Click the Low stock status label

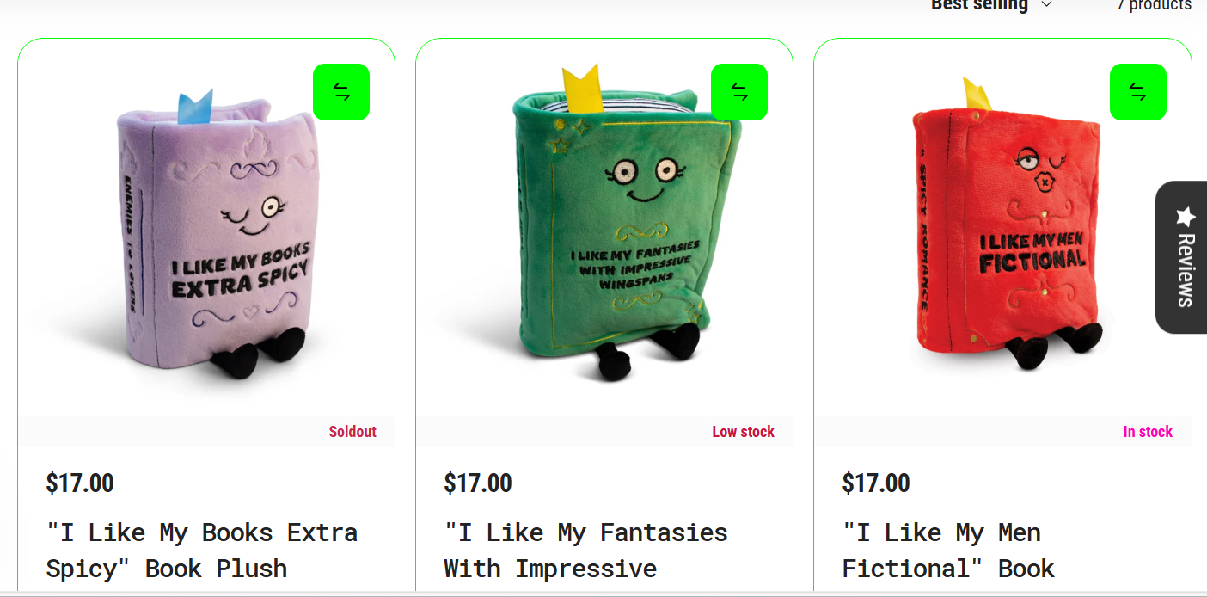tap(743, 432)
